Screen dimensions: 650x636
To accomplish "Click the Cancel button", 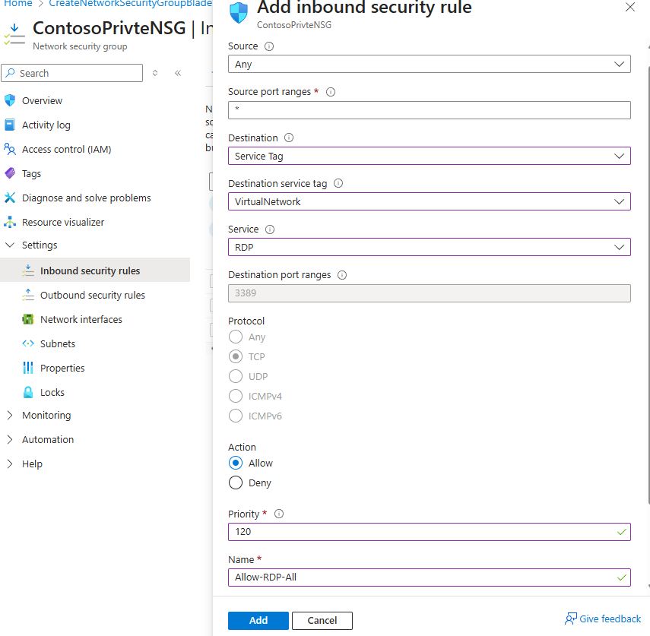I will tap(322, 620).
